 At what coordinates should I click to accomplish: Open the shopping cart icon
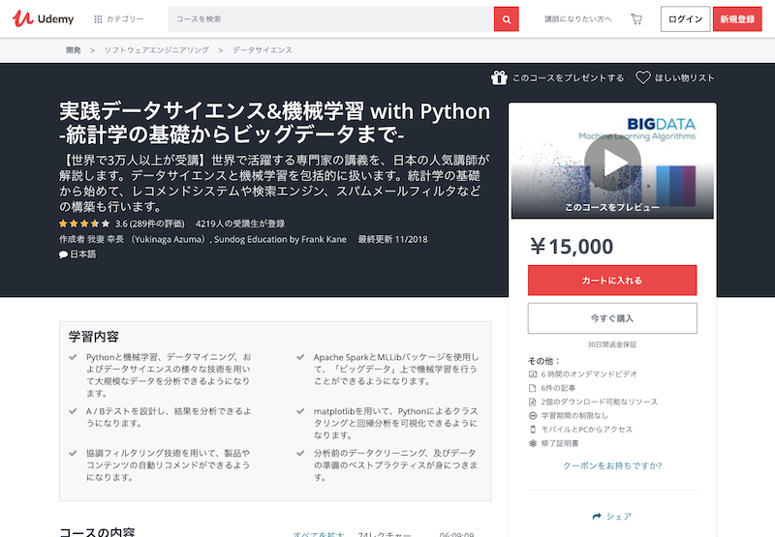coord(636,18)
